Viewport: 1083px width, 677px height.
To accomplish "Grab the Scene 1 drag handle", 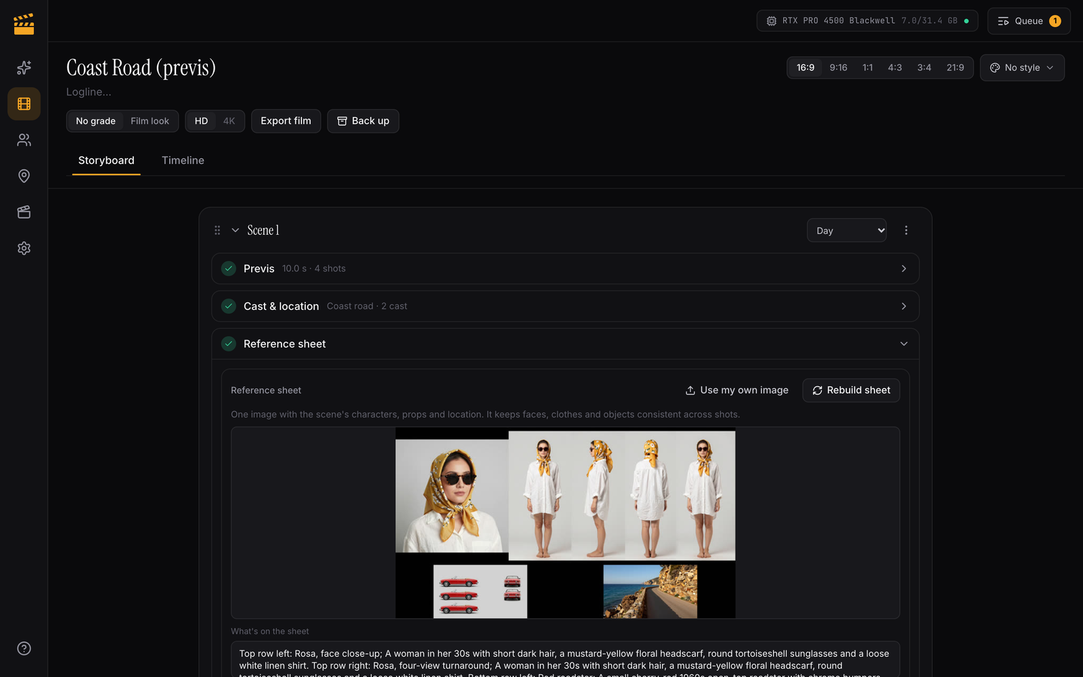I will [x=217, y=230].
